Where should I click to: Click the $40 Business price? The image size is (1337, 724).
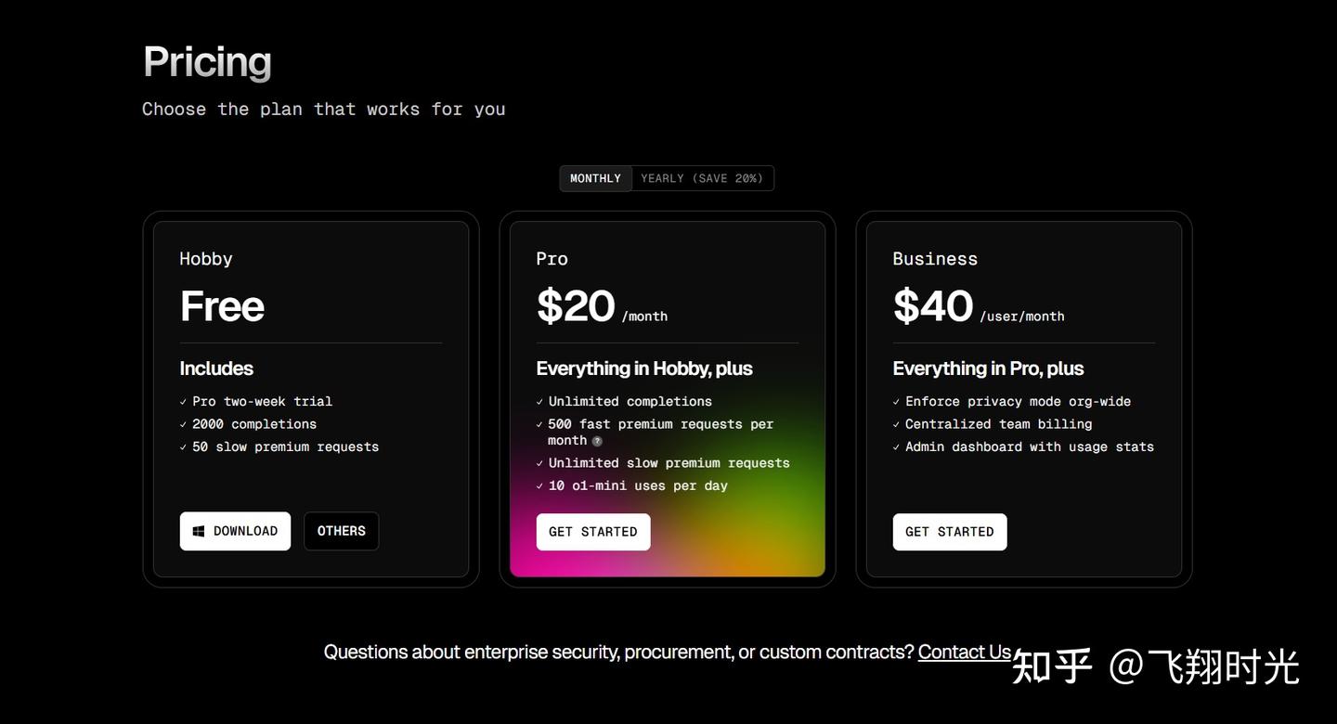click(x=932, y=306)
